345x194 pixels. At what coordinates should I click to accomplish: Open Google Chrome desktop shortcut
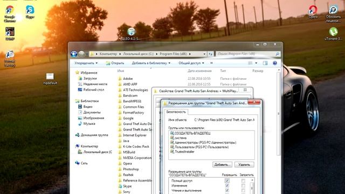(x=10, y=14)
